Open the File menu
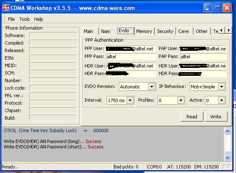The width and height of the screenshot is (236, 173). click(x=11, y=19)
